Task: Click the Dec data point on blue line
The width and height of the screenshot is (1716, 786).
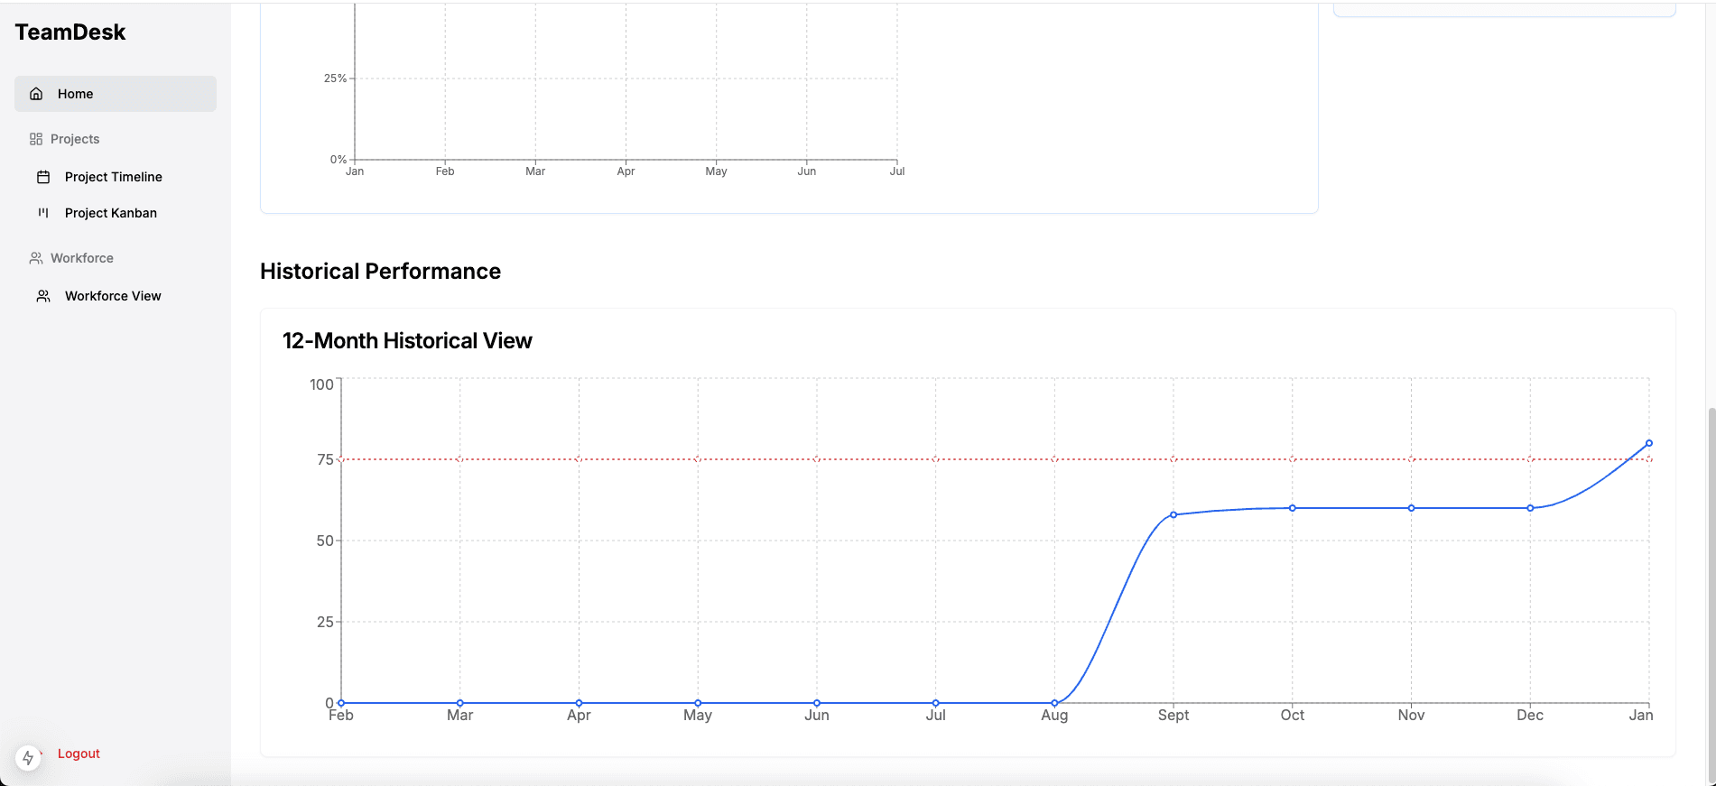Action: [x=1530, y=508]
